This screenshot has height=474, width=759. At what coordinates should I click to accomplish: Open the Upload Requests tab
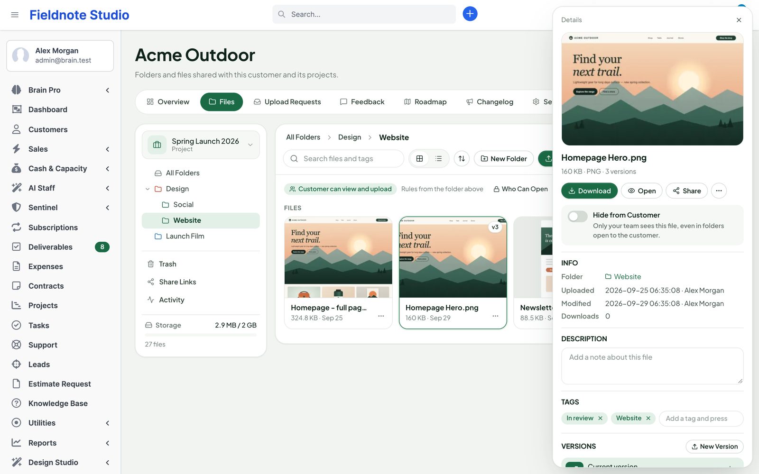click(x=287, y=102)
